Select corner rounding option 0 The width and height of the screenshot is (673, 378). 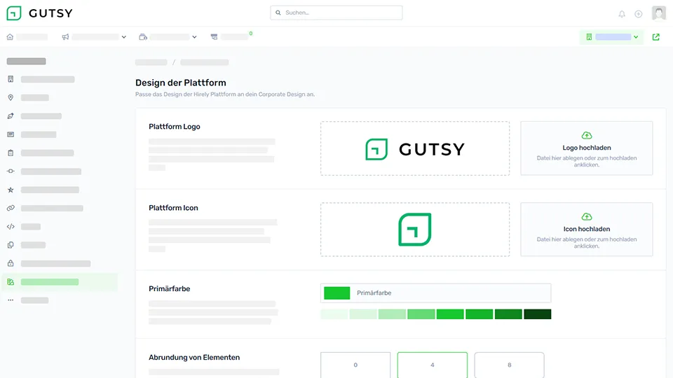(355, 365)
